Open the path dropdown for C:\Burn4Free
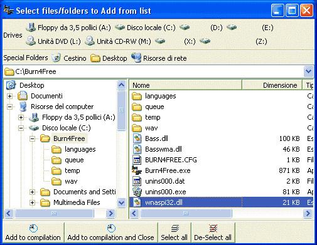317x245 pixels. click(x=308, y=71)
